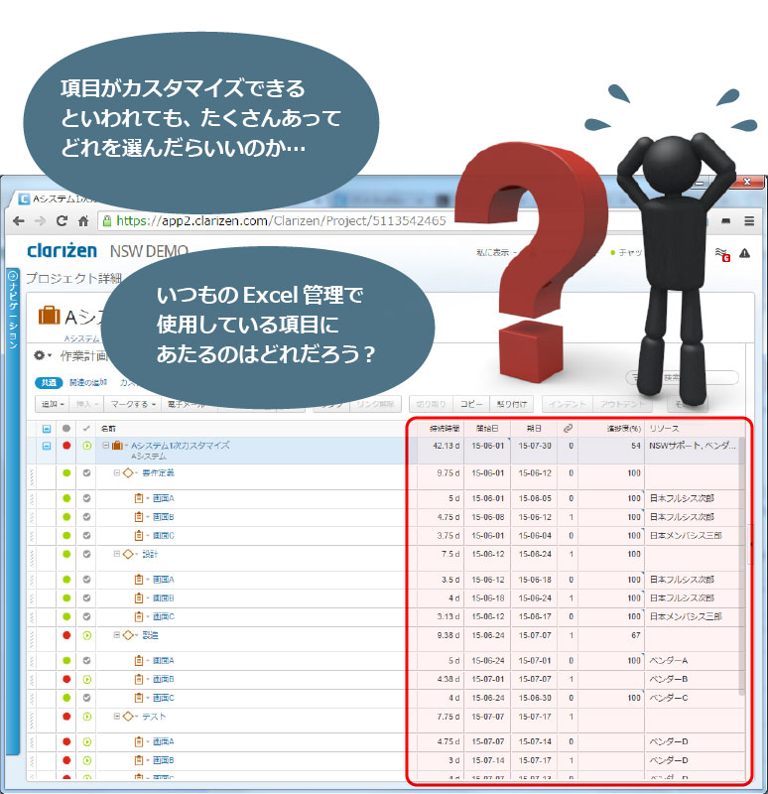
Task: Click the large briefcase project icon
Action: point(49,315)
